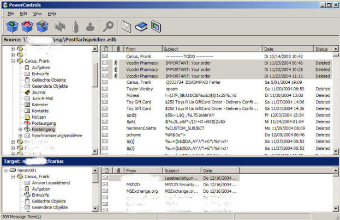Select the TODO message from Carius, Frank
The height and width of the screenshot is (220, 340).
pos(217,57)
